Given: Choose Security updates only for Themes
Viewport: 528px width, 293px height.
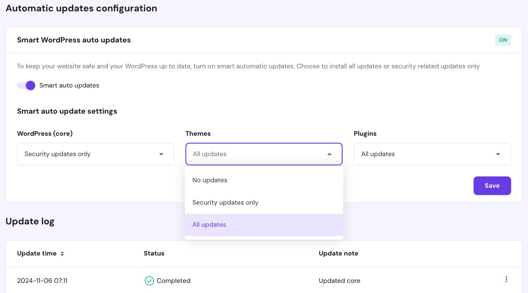Looking at the screenshot, I should (x=225, y=202).
